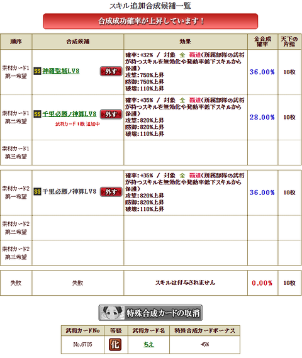
Task: Click the 素材カード2 第三希望 row label
Action: [x=16, y=253]
